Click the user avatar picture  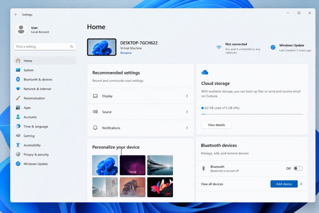(x=21, y=30)
